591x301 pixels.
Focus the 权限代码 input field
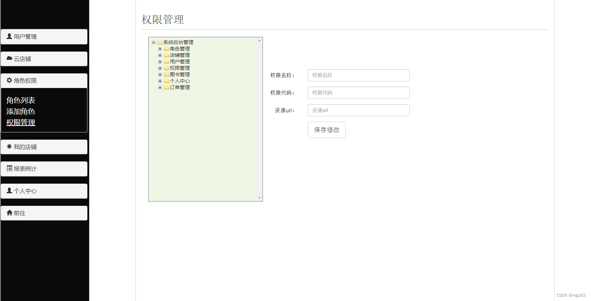pos(359,93)
